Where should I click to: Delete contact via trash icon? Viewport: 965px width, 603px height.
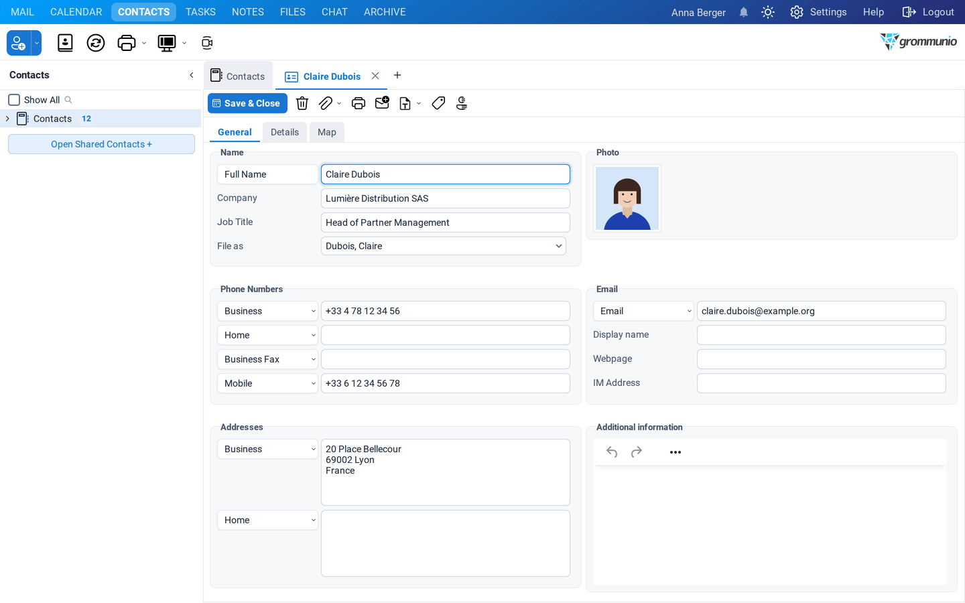[302, 103]
